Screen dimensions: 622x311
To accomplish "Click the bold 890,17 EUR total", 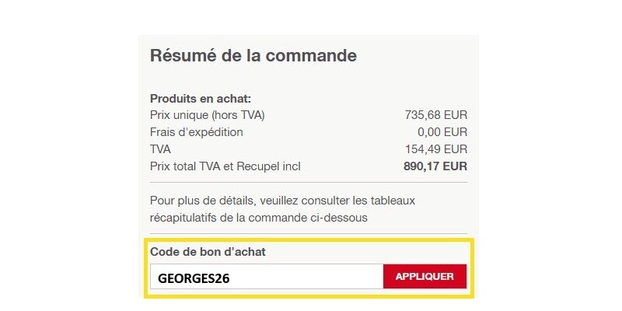I will point(435,166).
